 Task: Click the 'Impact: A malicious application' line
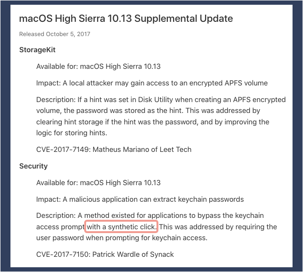click(x=140, y=199)
